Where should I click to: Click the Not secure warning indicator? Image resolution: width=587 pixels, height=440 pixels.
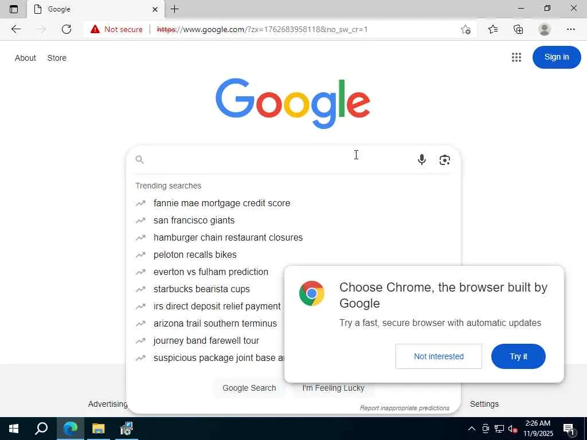click(116, 29)
